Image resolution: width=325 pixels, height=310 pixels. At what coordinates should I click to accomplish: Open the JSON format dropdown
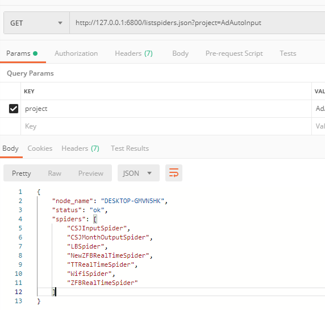coord(139,173)
